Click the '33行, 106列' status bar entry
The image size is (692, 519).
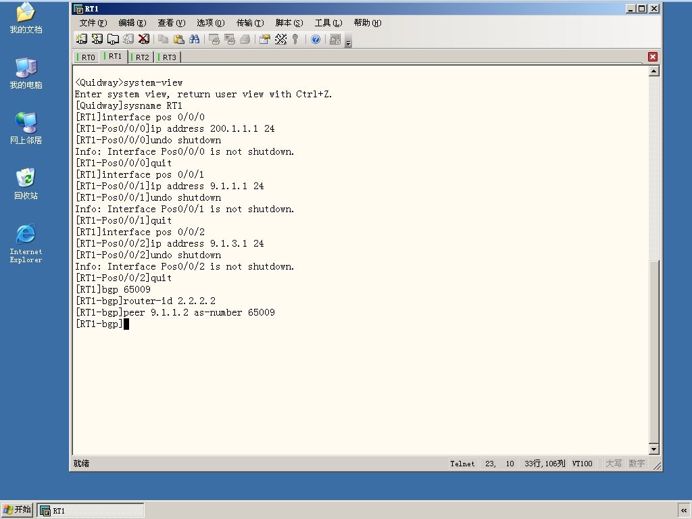tap(545, 464)
